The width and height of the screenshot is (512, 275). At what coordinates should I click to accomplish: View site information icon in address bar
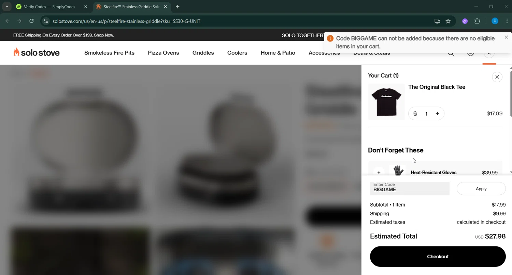(46, 21)
